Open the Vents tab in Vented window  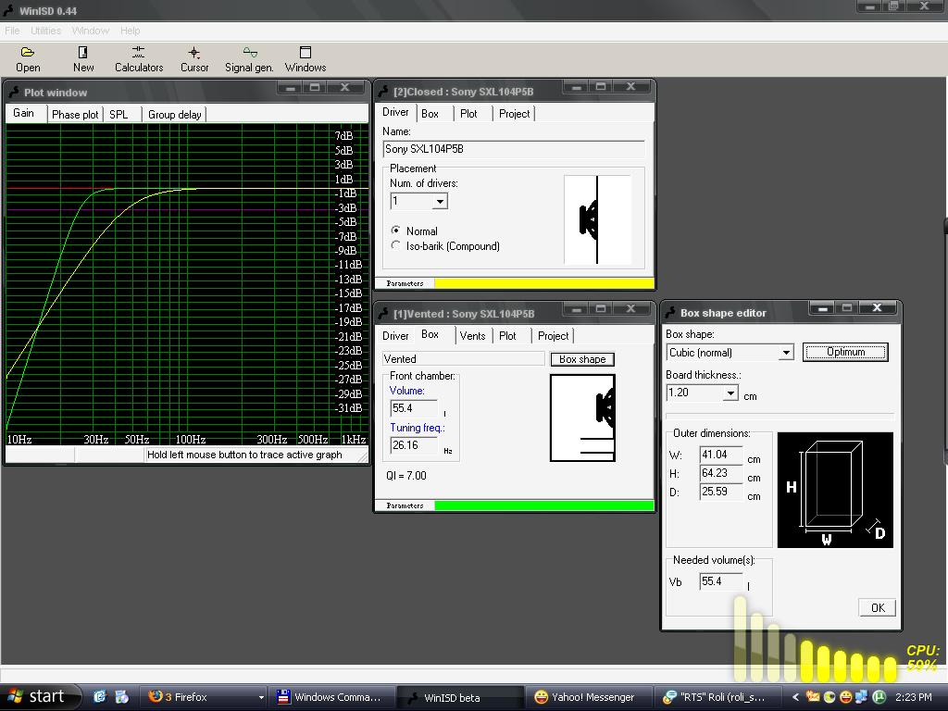click(472, 335)
